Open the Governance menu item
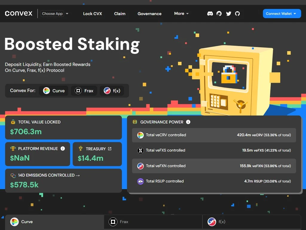 [149, 14]
